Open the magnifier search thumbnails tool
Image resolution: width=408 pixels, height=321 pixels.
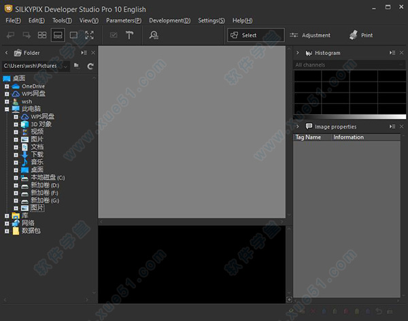click(x=154, y=35)
